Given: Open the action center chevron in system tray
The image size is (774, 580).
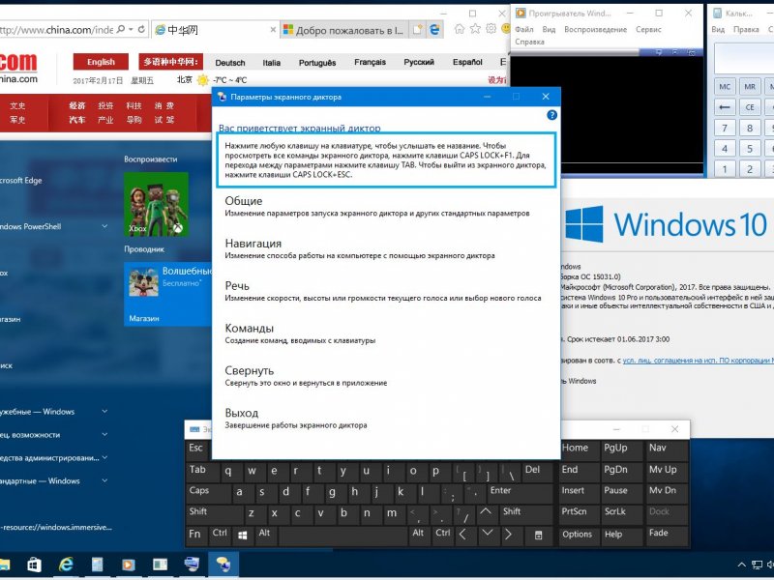Looking at the screenshot, I should (742, 565).
